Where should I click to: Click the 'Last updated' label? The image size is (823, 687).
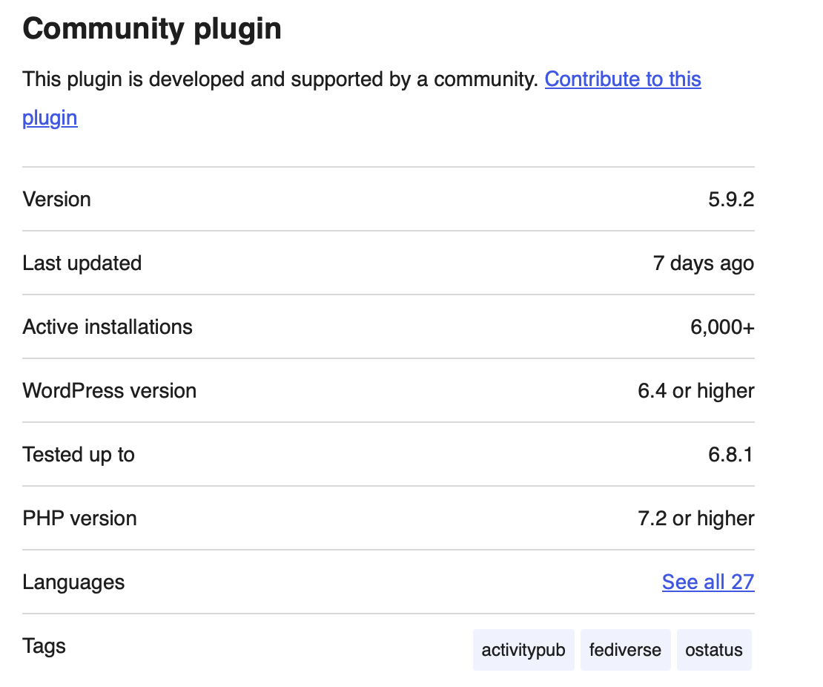(82, 263)
